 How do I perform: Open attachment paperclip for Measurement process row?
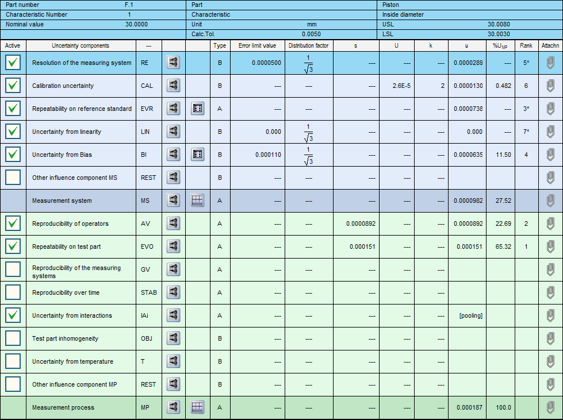tap(550, 407)
